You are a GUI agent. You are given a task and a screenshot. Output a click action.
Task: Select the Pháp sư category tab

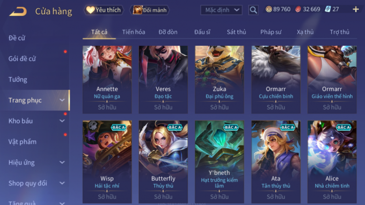point(271,32)
